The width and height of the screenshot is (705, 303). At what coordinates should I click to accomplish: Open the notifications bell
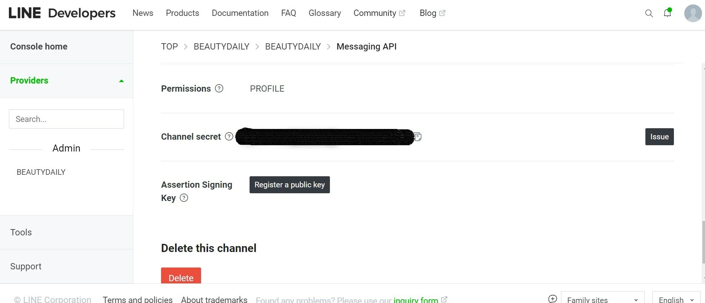[667, 13]
